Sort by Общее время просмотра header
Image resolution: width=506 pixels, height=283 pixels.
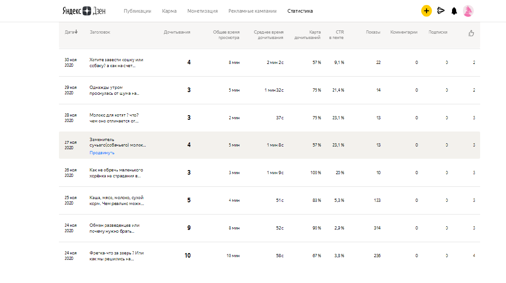pyautogui.click(x=226, y=35)
